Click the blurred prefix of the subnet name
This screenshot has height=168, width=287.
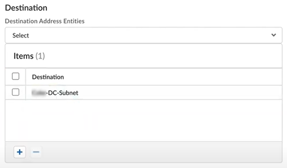click(x=39, y=93)
